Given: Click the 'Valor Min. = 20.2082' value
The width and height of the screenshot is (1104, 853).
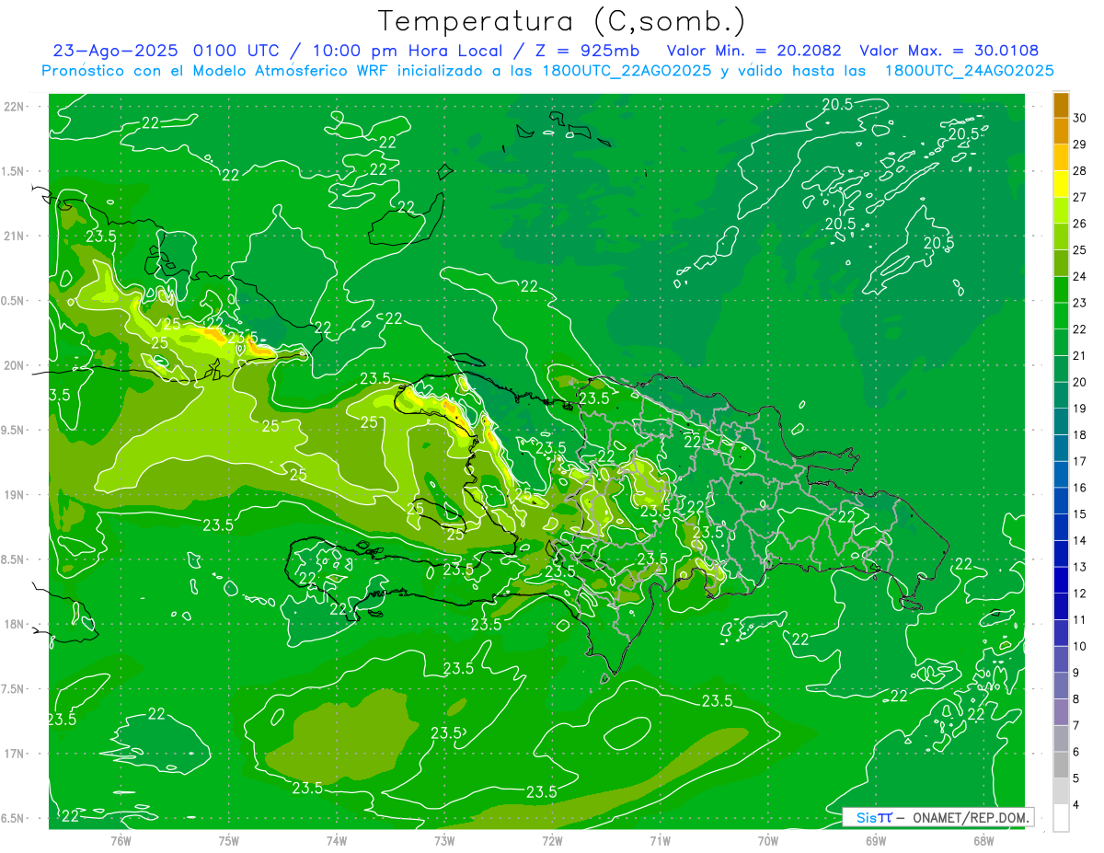Looking at the screenshot, I should click(x=753, y=51).
